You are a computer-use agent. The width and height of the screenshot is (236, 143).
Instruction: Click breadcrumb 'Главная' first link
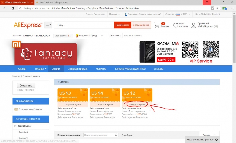tap(17, 76)
